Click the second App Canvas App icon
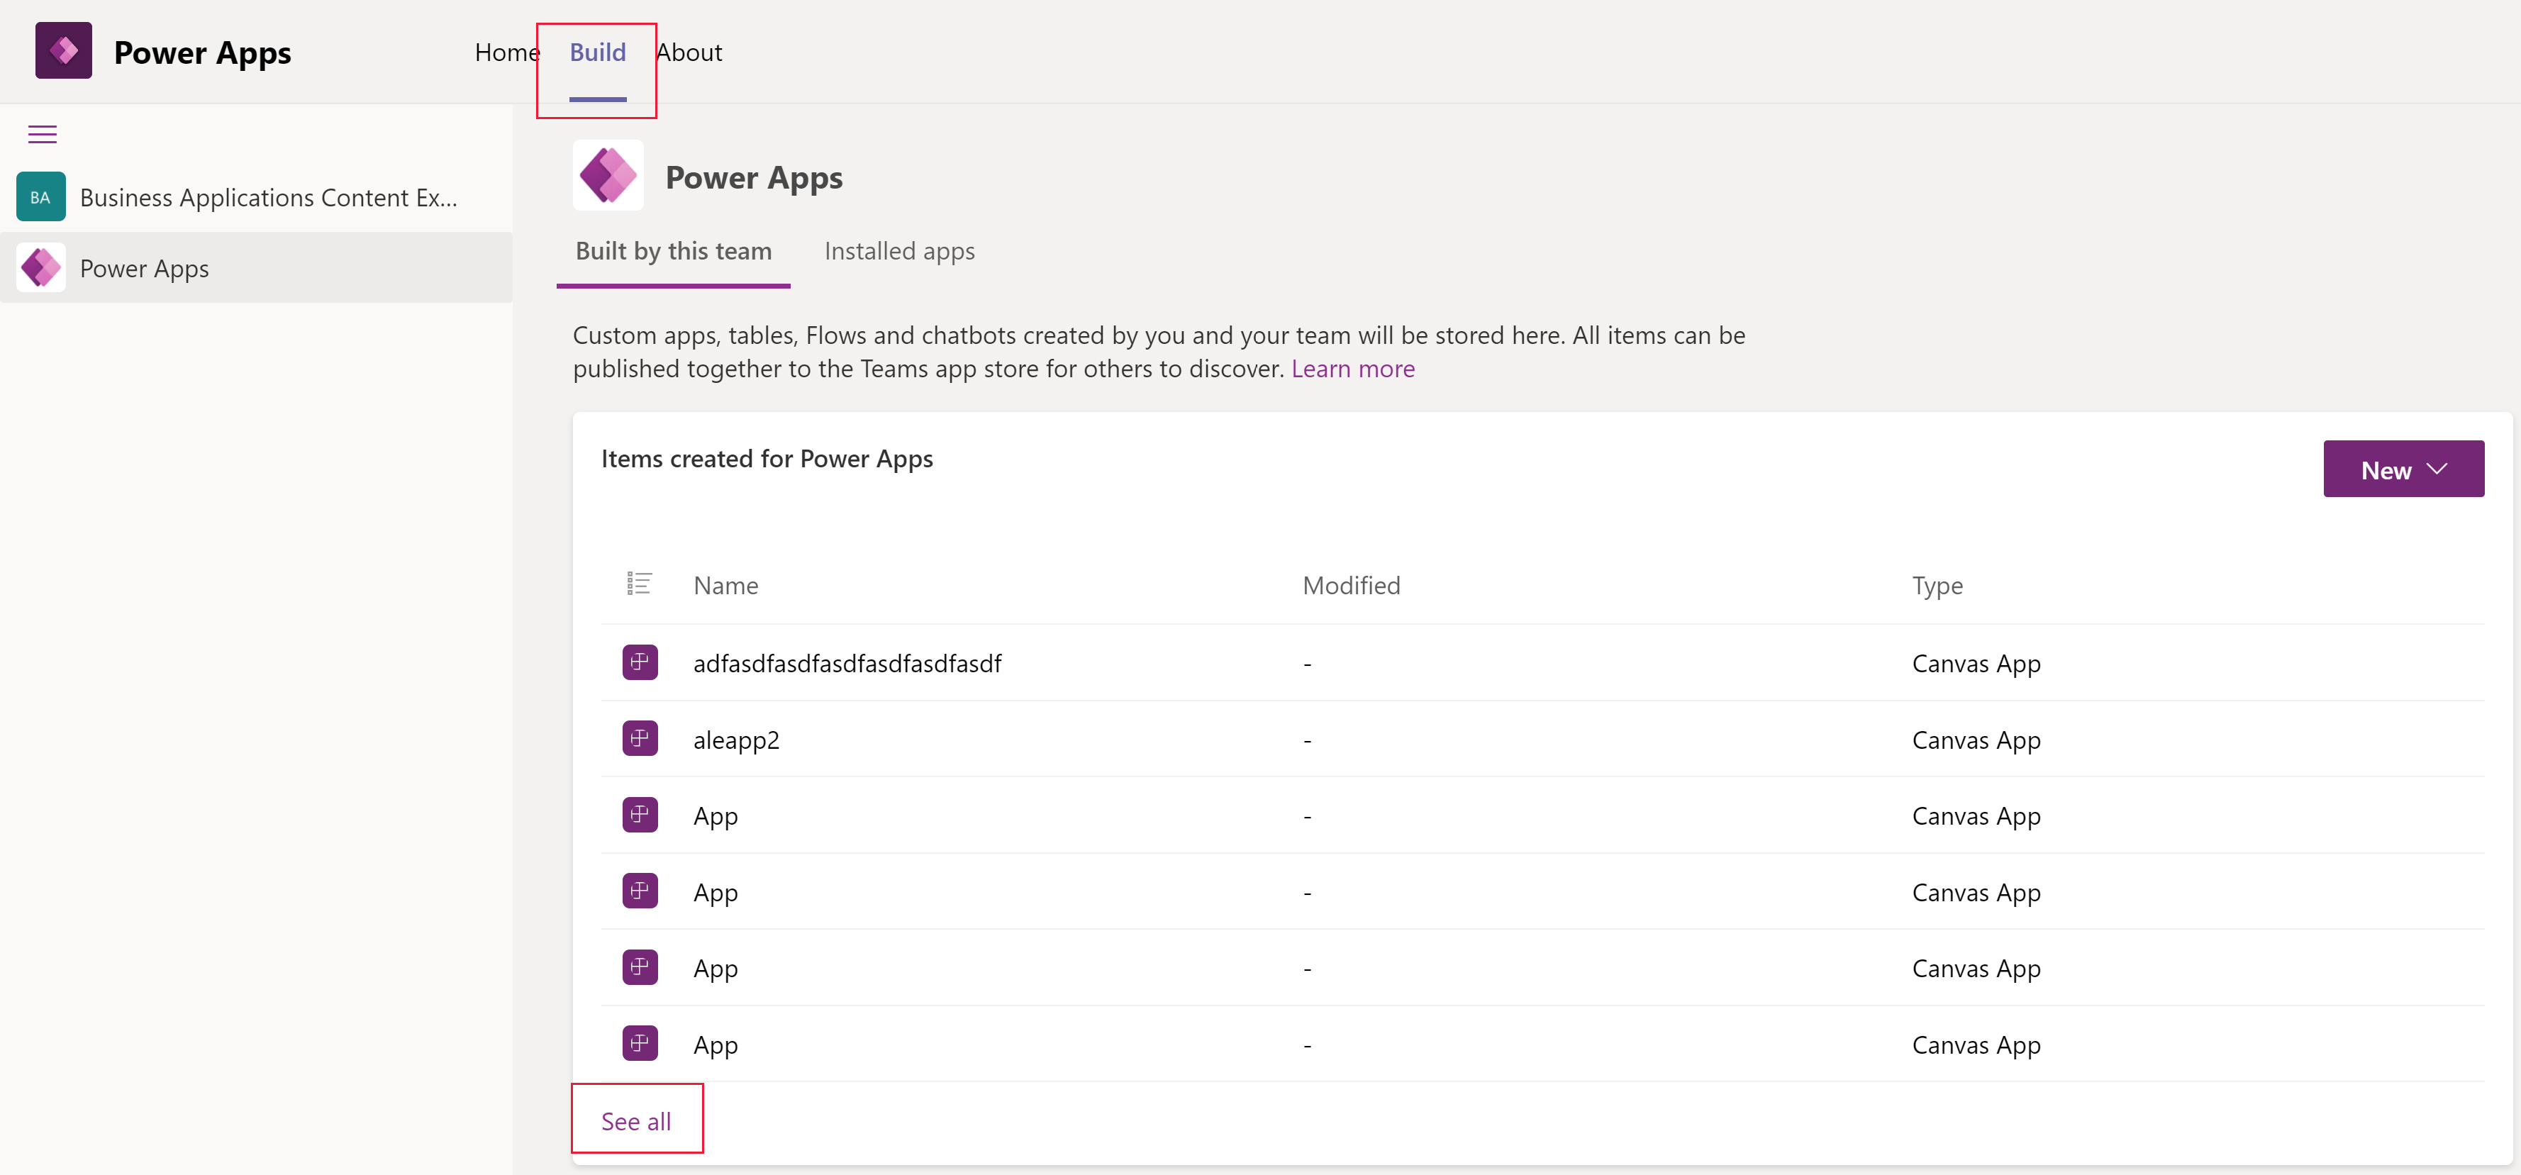2521x1175 pixels. point(640,891)
